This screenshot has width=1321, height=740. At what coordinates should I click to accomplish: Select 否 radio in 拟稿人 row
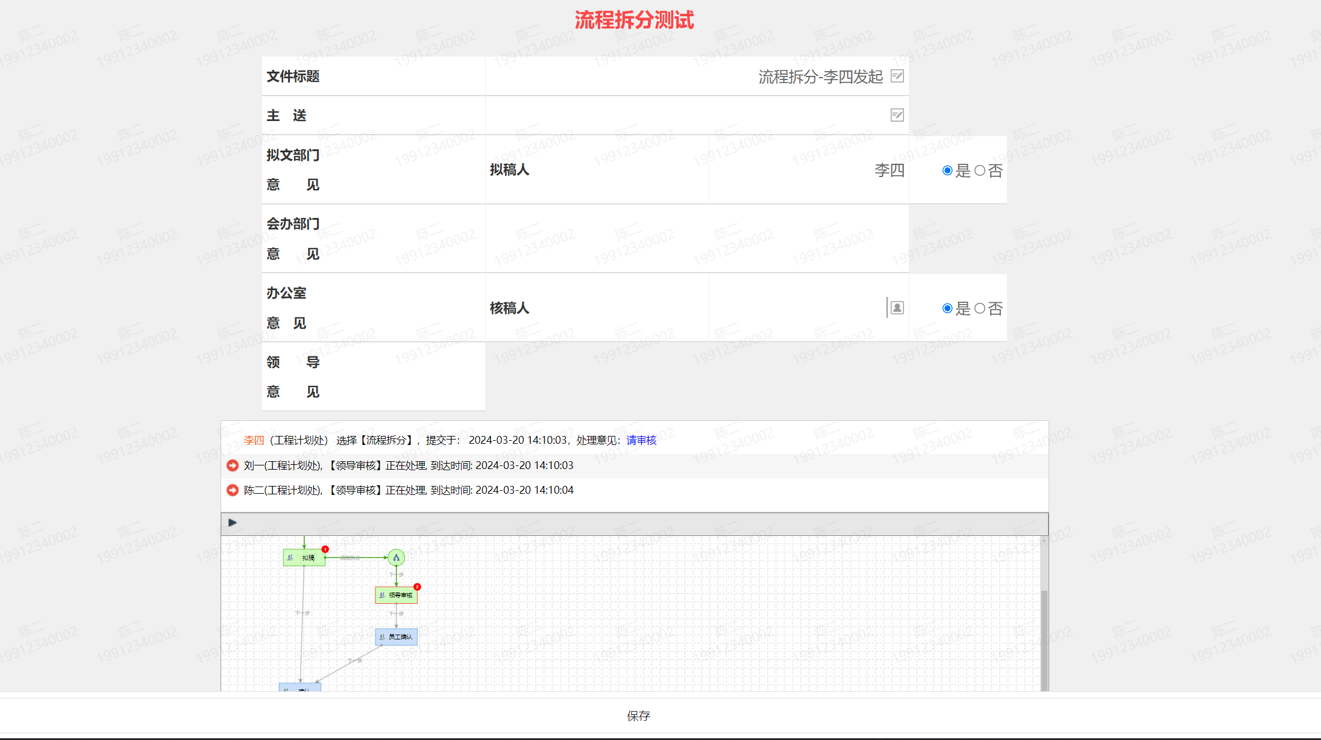pyautogui.click(x=980, y=171)
